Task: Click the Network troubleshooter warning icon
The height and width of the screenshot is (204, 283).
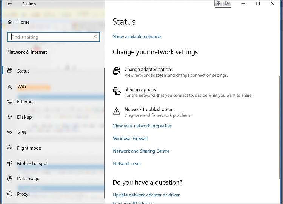Action: pyautogui.click(x=117, y=111)
